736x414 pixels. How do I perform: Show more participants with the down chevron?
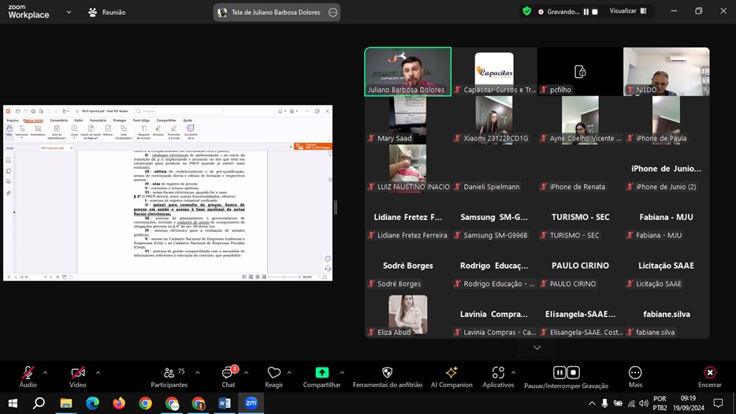pyautogui.click(x=537, y=348)
